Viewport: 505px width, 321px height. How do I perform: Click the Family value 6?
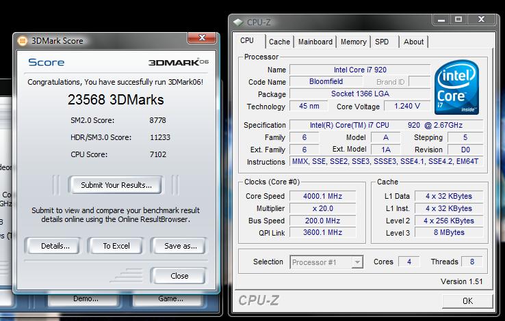tap(304, 137)
